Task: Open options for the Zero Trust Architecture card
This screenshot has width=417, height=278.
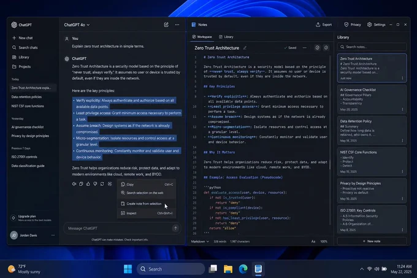Action: coord(402,78)
